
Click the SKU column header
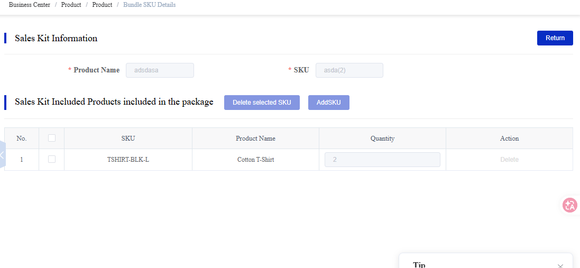(128, 138)
